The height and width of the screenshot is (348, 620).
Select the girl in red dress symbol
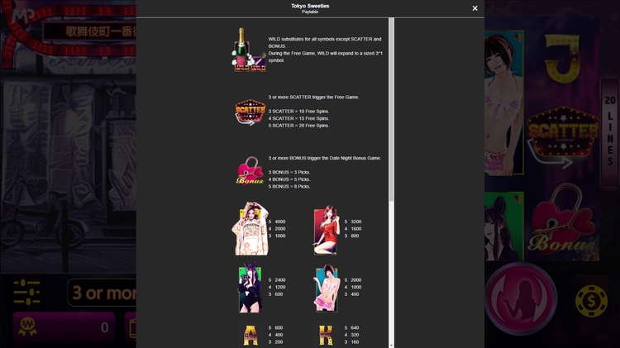click(325, 230)
